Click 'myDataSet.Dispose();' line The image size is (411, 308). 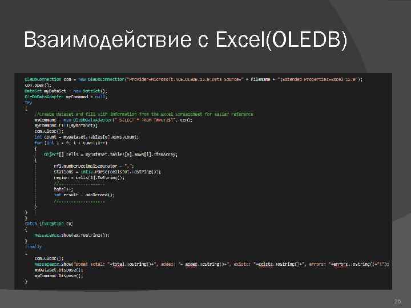click(59, 270)
